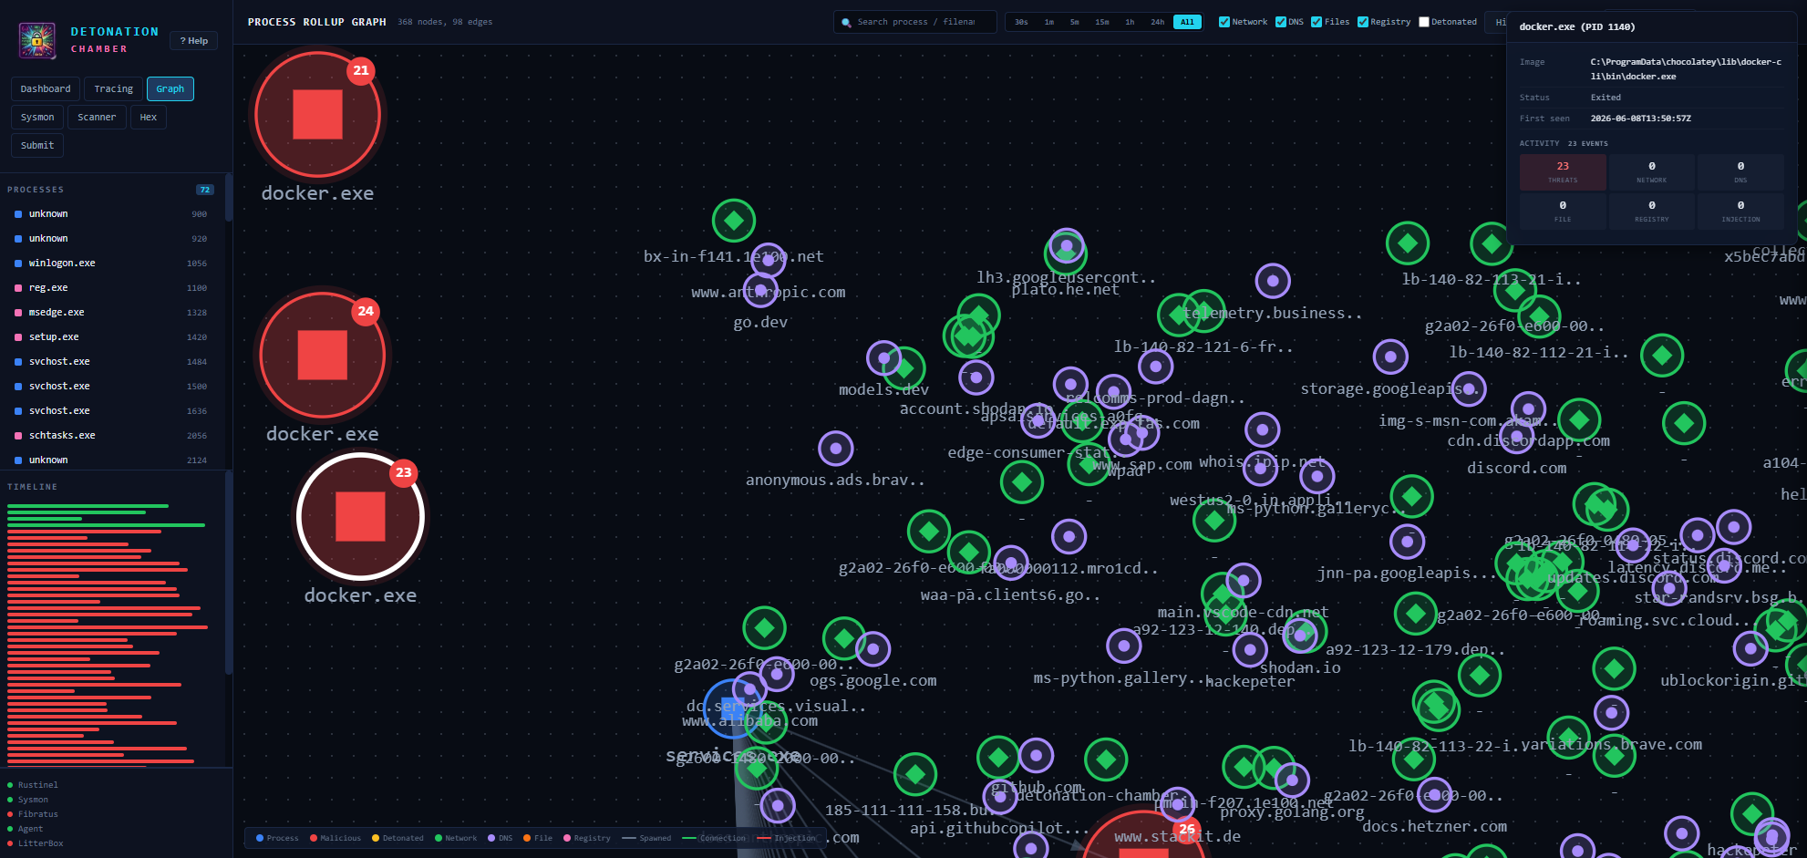Toggle the Registry filter checkbox
1807x858 pixels.
[1363, 22]
